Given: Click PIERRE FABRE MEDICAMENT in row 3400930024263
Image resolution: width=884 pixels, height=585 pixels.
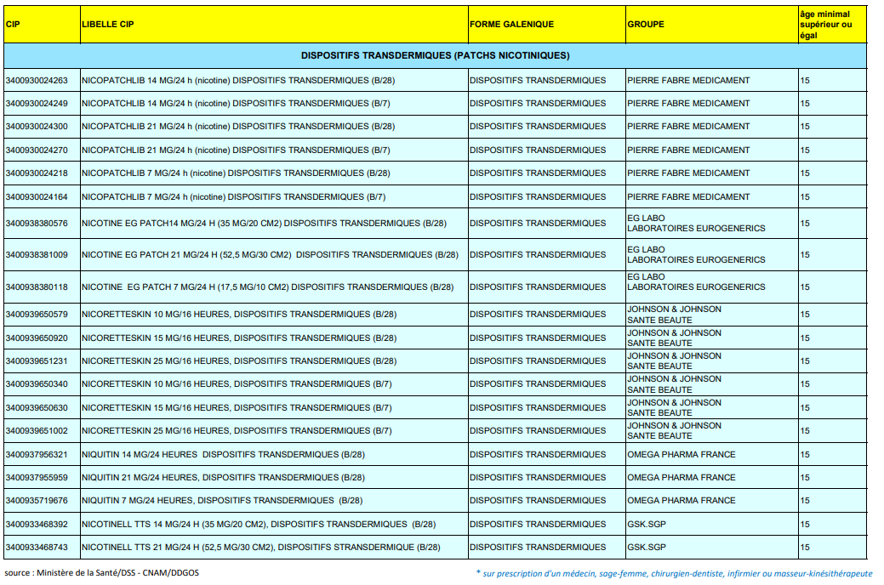Looking at the screenshot, I should pyautogui.click(x=688, y=81).
